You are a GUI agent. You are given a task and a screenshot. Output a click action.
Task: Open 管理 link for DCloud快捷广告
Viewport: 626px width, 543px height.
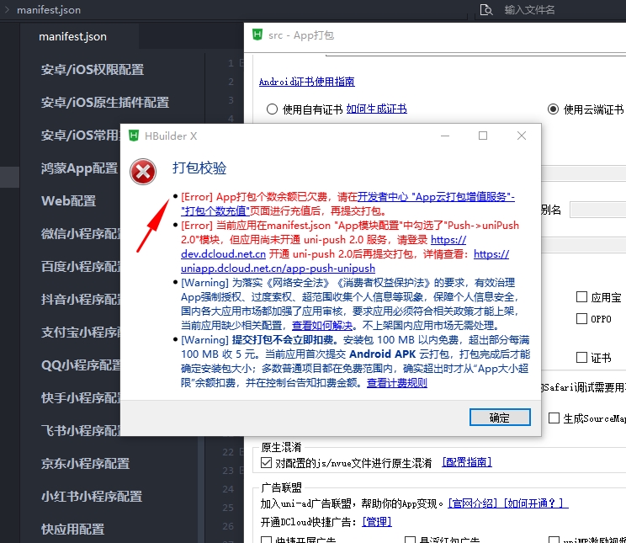pyautogui.click(x=376, y=521)
